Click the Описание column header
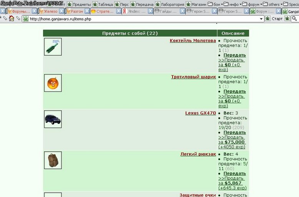 tap(233, 33)
